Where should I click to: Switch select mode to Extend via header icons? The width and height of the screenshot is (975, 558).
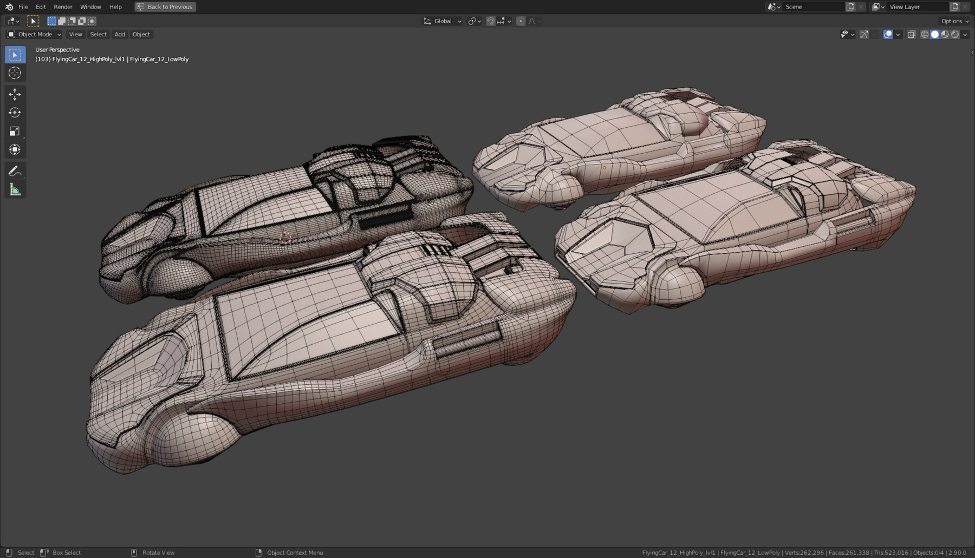[x=61, y=21]
